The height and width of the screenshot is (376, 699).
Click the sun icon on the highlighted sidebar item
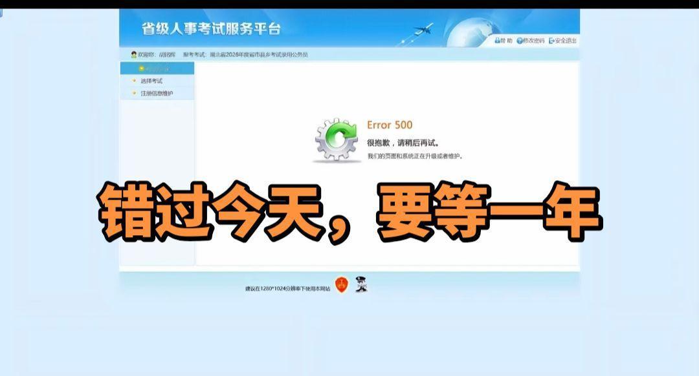[x=142, y=68]
